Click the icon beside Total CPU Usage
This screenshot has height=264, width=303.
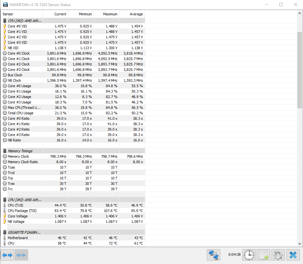(5, 113)
